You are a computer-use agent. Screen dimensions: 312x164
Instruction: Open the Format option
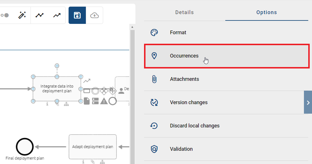pos(226,33)
